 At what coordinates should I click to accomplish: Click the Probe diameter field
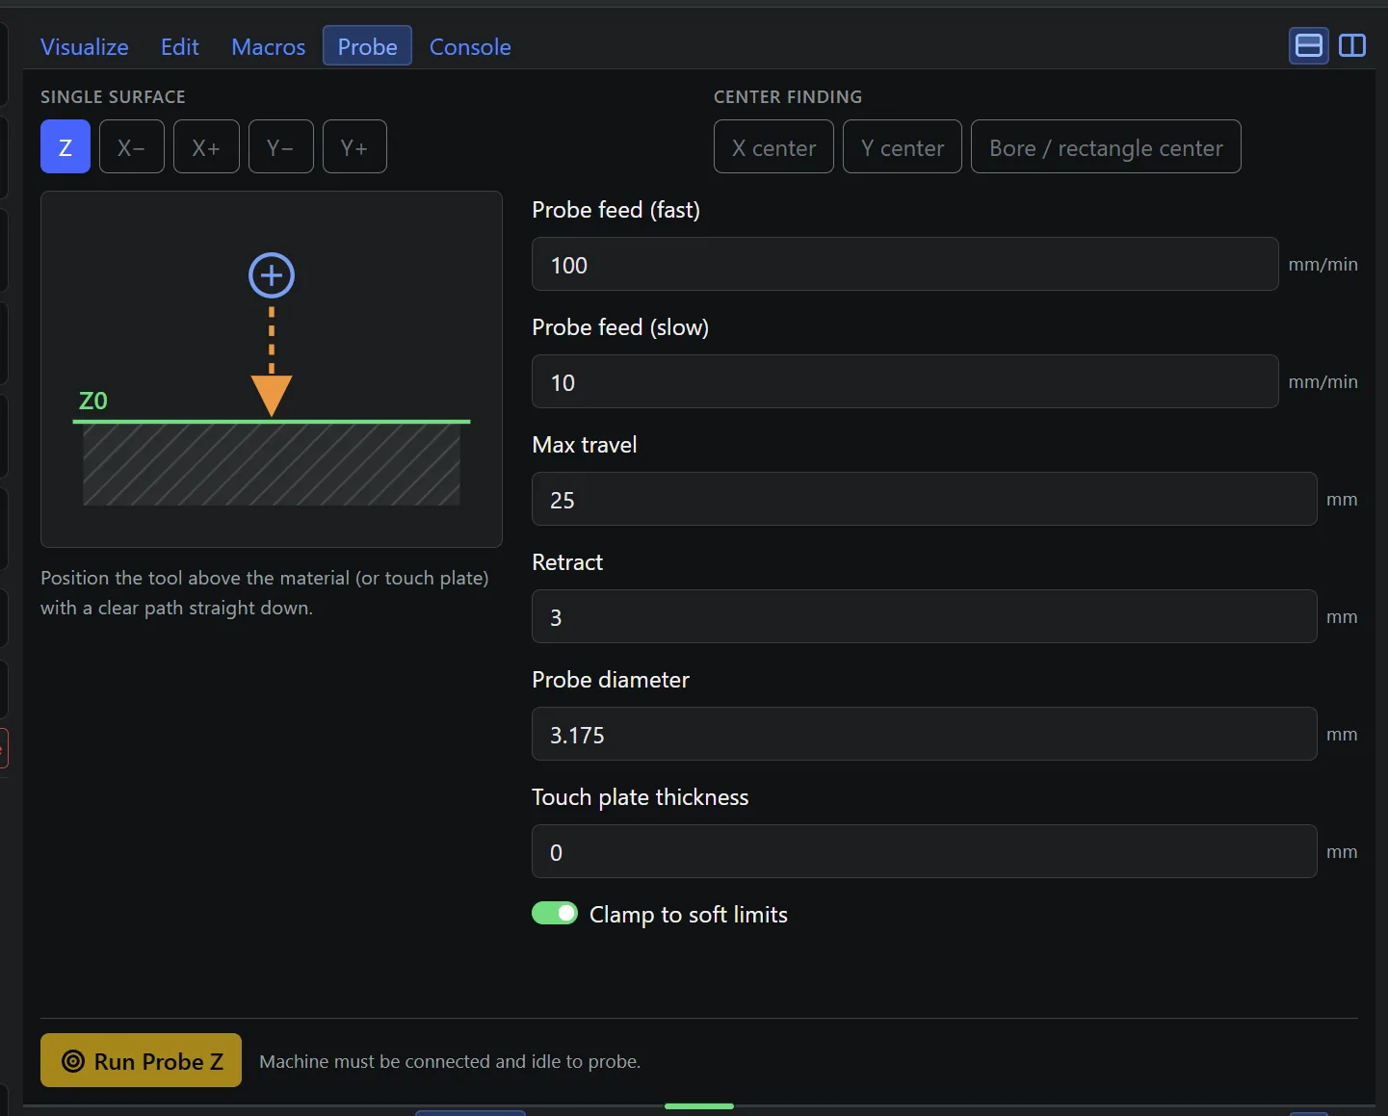point(925,734)
